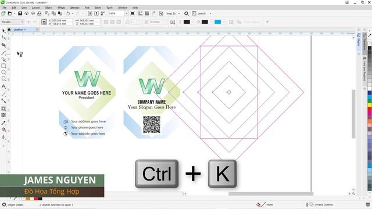Click the Export icon

96,13
